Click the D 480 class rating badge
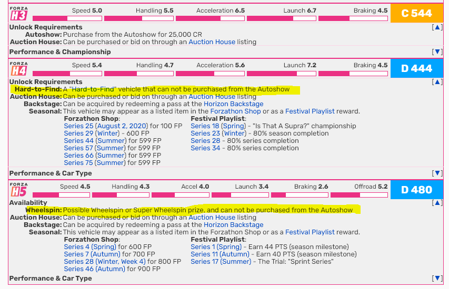The height and width of the screenshot is (289, 449). 417,190
